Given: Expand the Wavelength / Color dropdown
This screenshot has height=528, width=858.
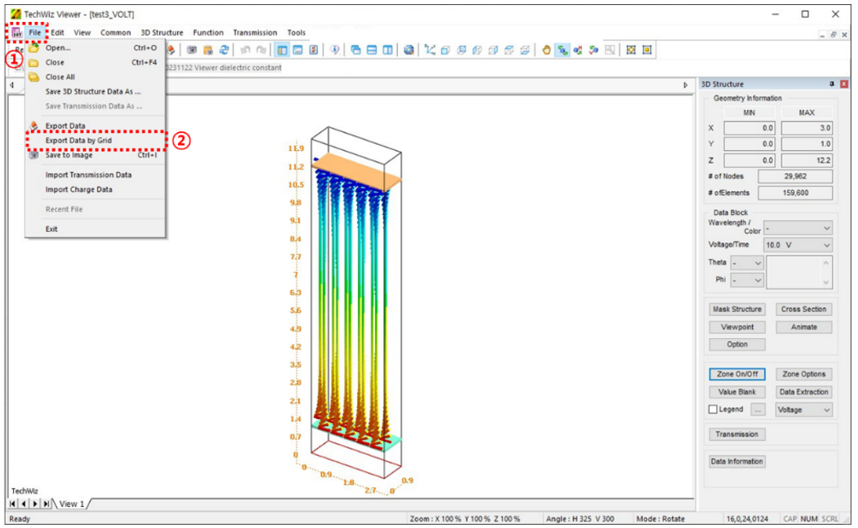Looking at the screenshot, I should pos(797,228).
